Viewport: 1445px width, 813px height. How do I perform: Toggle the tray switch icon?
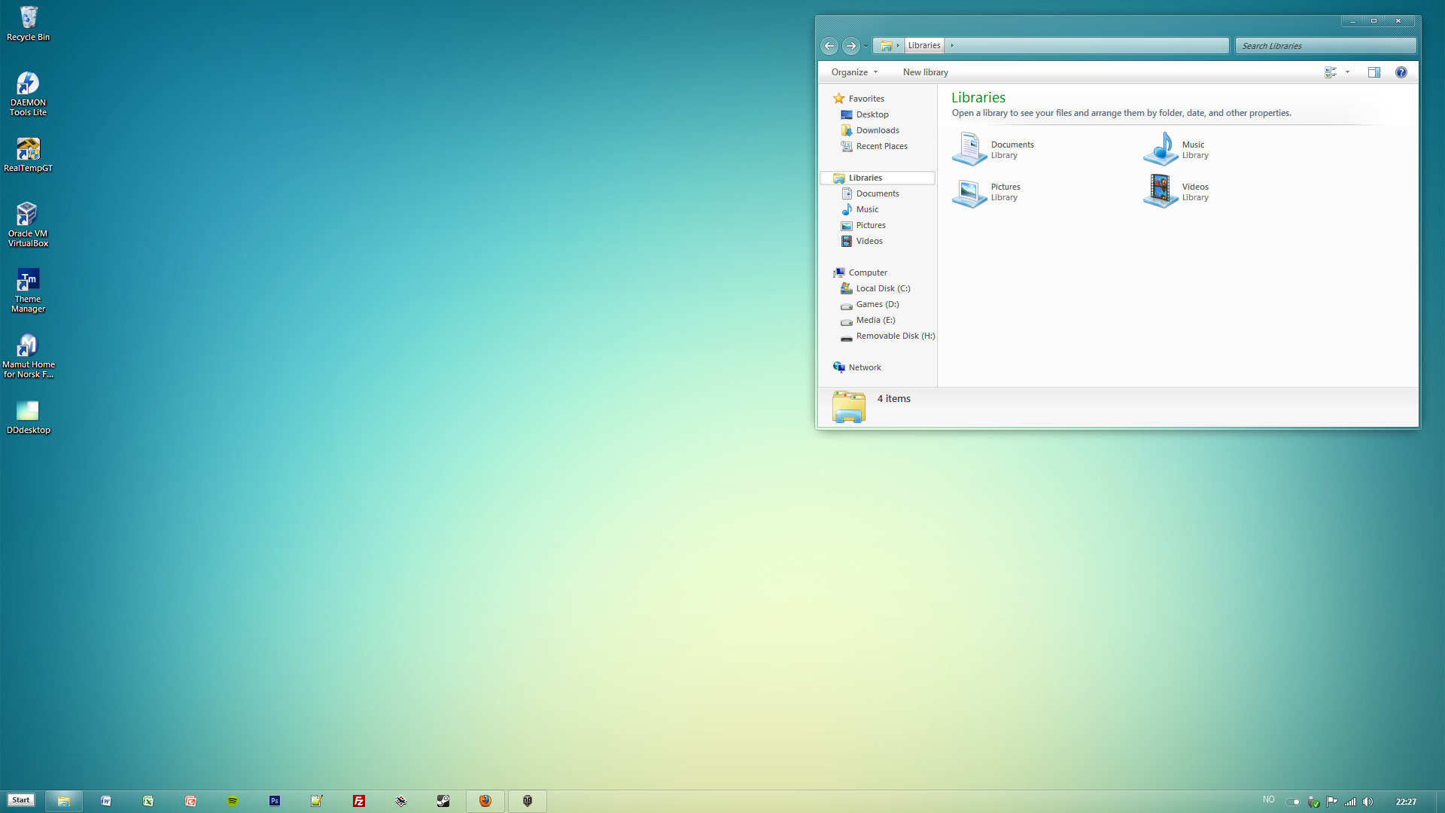coord(1293,802)
